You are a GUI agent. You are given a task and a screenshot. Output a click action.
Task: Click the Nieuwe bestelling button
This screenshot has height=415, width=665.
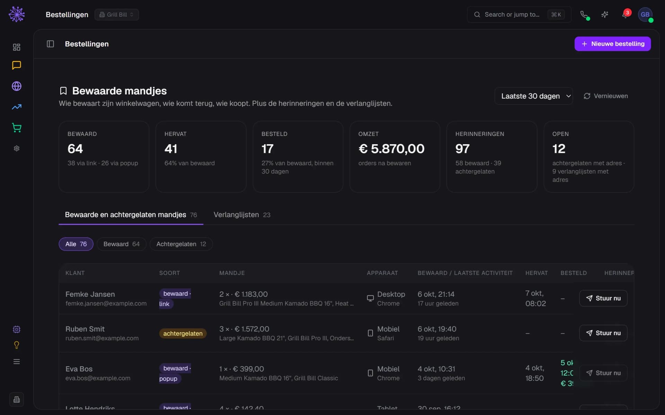[x=612, y=44]
